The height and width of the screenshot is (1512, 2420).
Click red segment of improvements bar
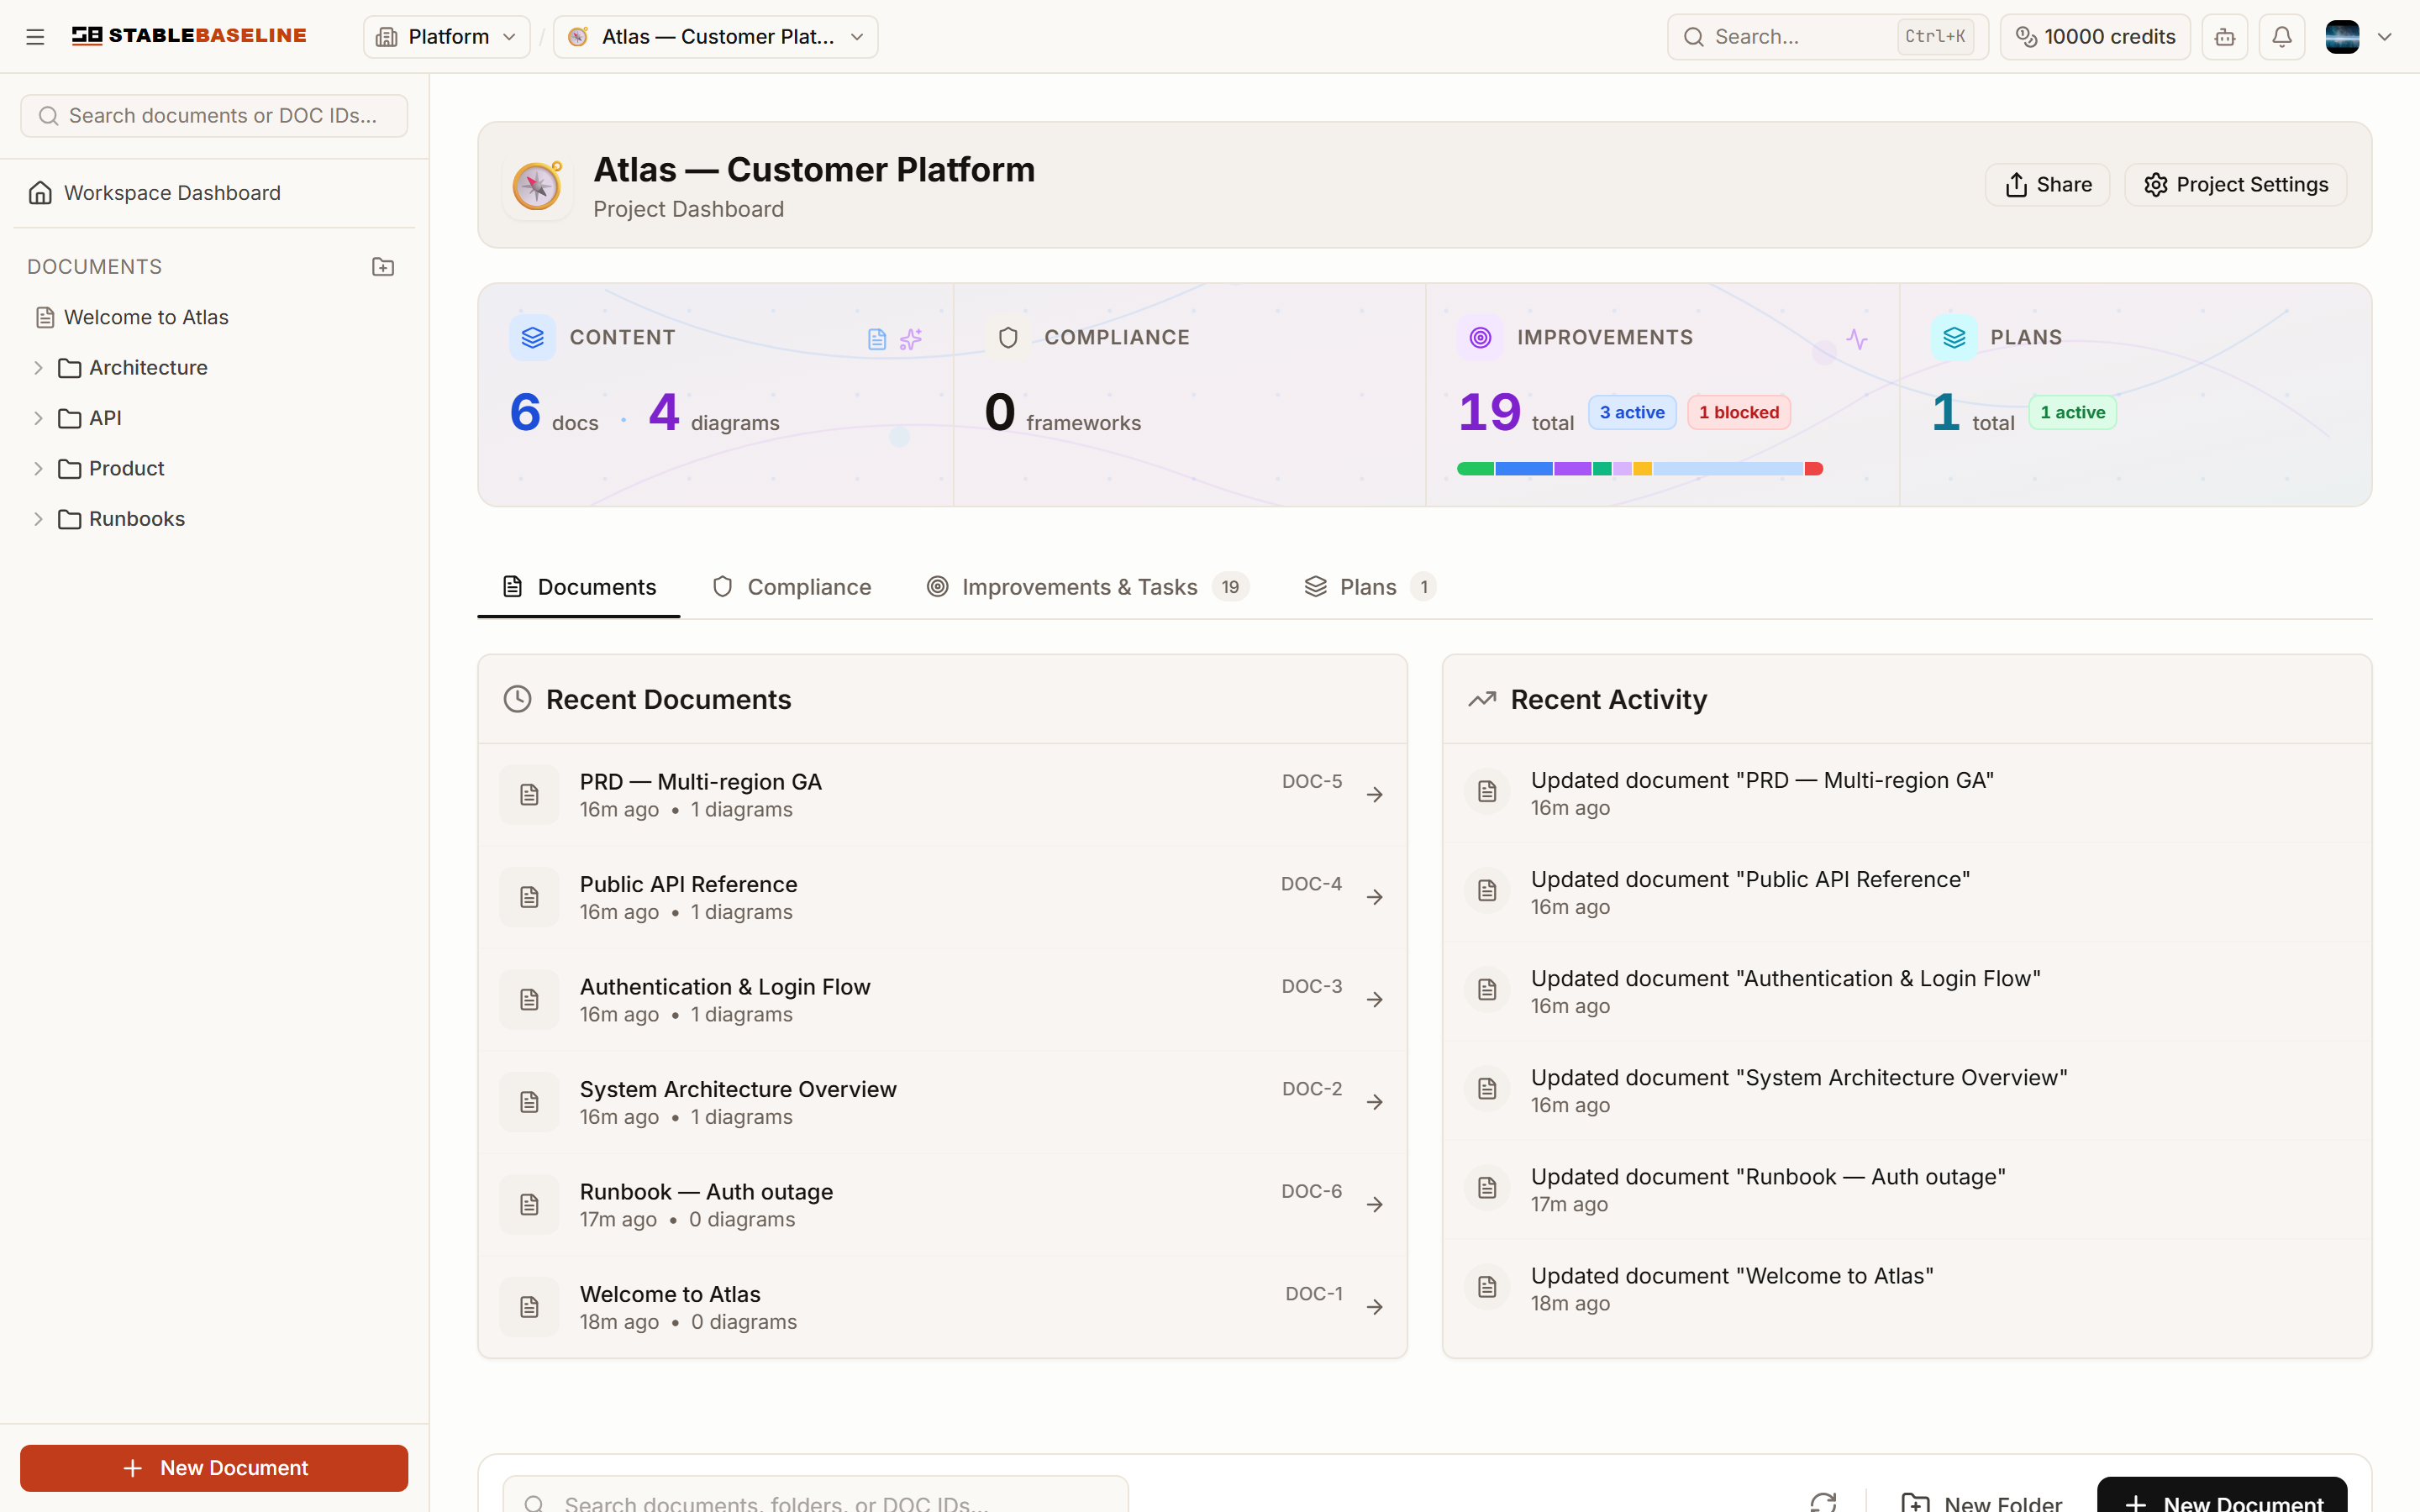click(x=1814, y=469)
